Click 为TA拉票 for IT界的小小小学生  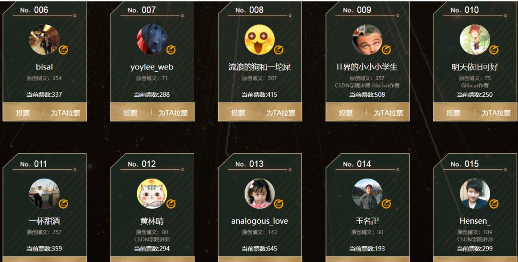tap(388, 113)
